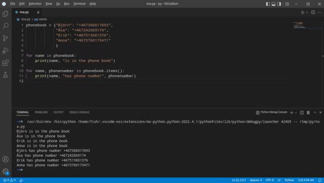The width and height of the screenshot is (324, 183).
Task: Open the Source Control view
Action: point(6,38)
